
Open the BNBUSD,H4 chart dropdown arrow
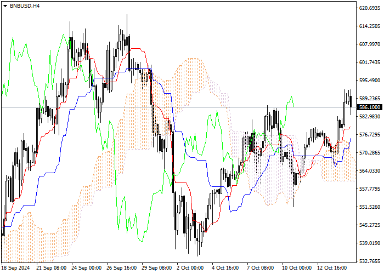coord(5,6)
